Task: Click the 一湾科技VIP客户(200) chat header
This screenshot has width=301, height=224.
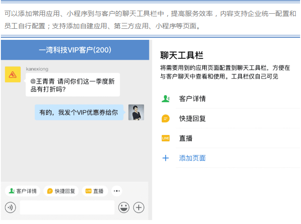Action: pyautogui.click(x=75, y=50)
